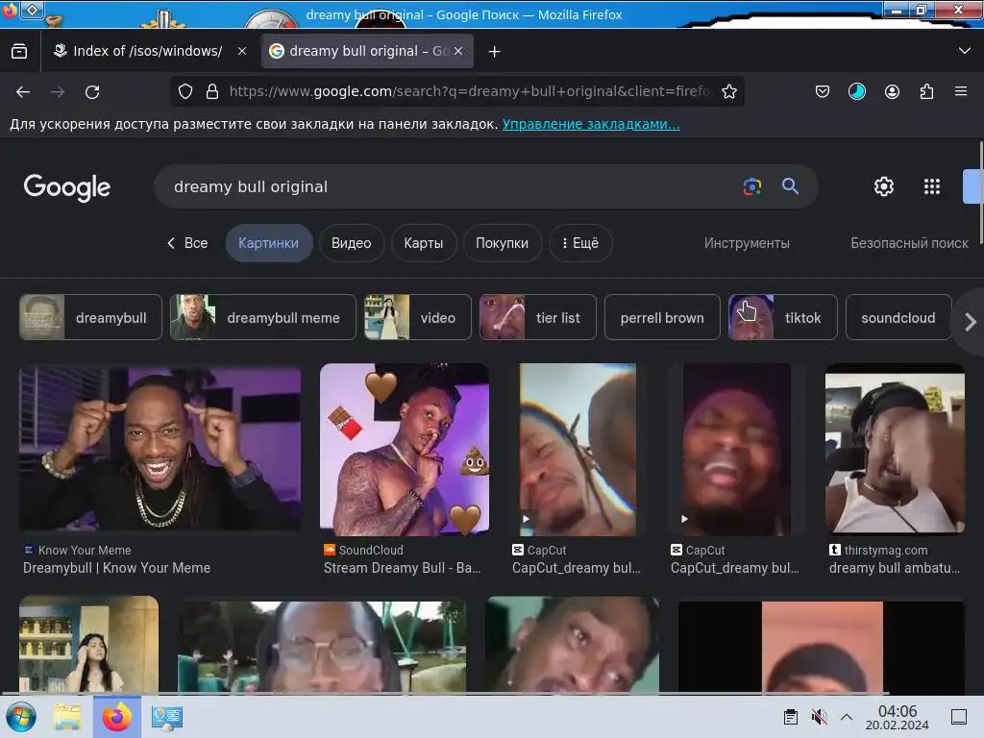Open Firefox account icon
984x738 pixels.
pos(892,91)
